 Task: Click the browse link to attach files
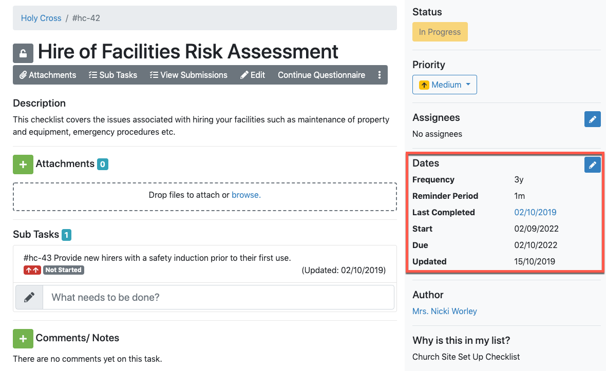coord(246,195)
